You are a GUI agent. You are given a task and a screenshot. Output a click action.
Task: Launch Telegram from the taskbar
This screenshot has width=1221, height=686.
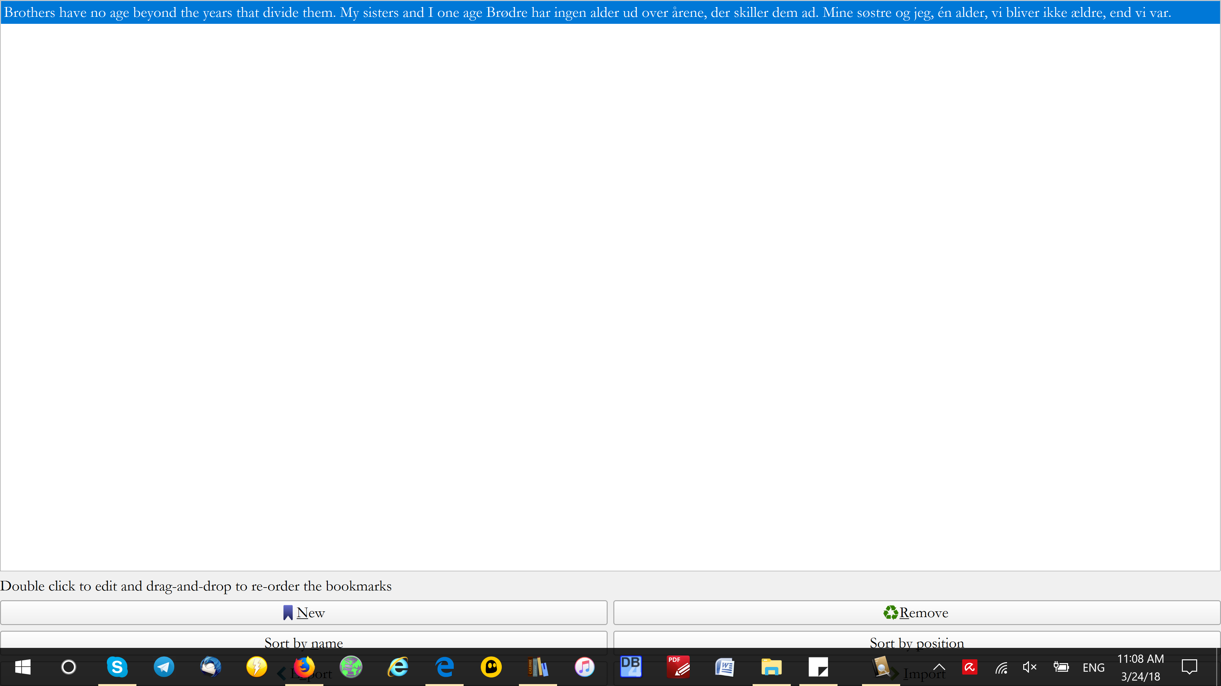pos(164,667)
